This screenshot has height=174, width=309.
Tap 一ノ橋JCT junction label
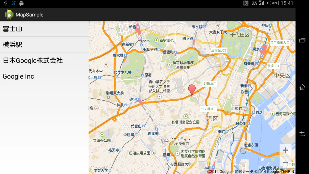click(208, 109)
